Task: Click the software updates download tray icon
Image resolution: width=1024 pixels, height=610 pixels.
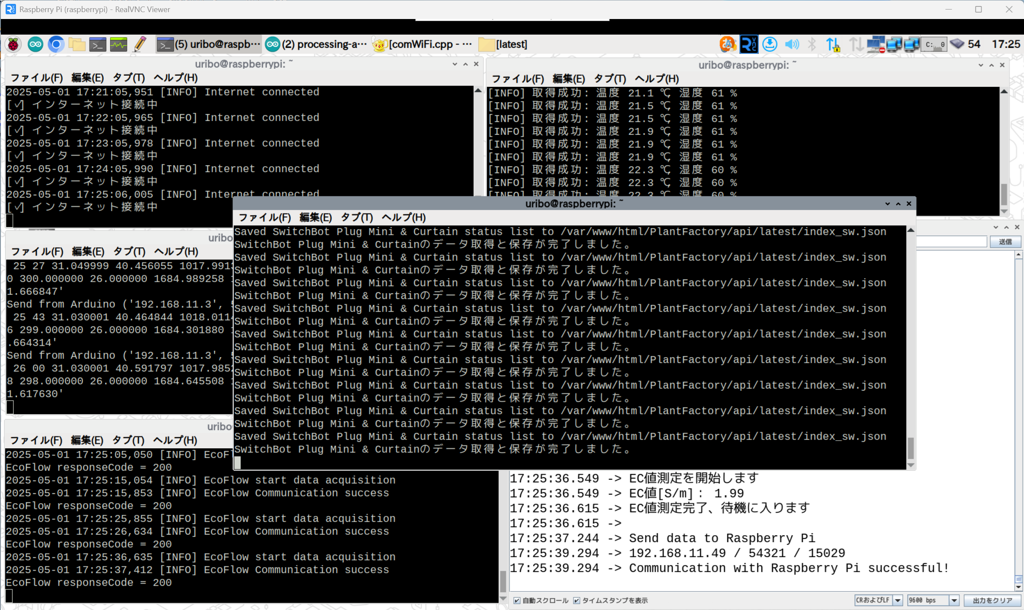Action: pyautogui.click(x=770, y=44)
